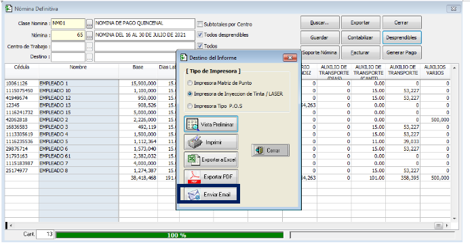
Task: Click the Soporte Nómina button
Action: [x=320, y=52]
